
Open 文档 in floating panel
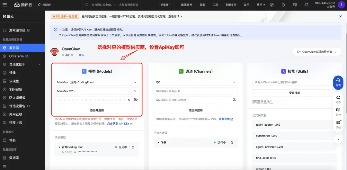point(338,112)
